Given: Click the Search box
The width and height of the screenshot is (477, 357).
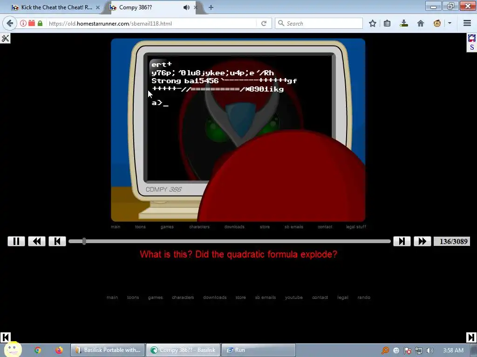Looking at the screenshot, I should pyautogui.click(x=319, y=23).
